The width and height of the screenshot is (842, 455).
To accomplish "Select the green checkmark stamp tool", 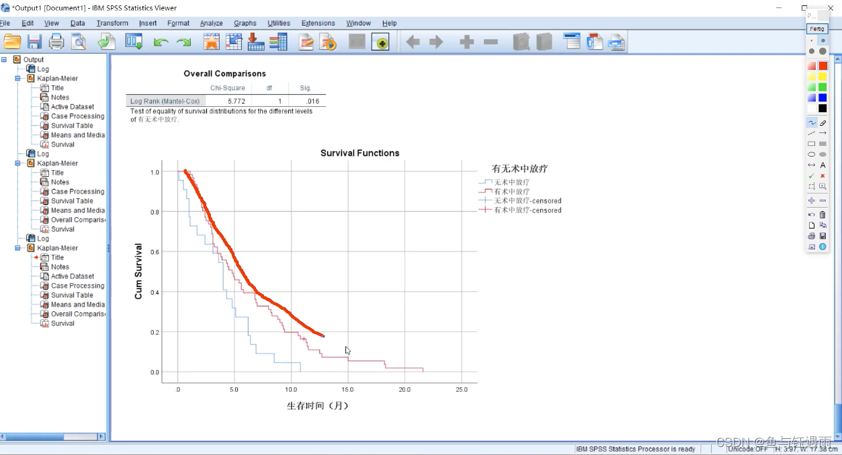I will [812, 175].
